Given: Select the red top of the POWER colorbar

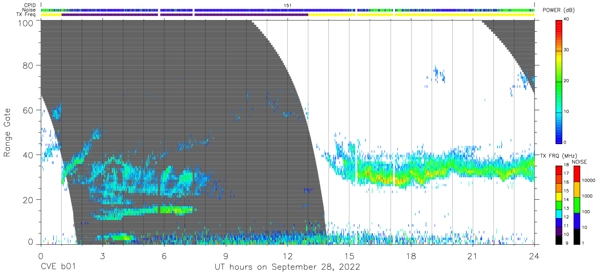Looking at the screenshot, I should pyautogui.click(x=558, y=24).
